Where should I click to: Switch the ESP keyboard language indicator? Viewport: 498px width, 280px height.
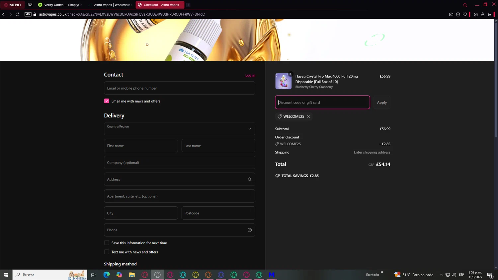point(461,275)
